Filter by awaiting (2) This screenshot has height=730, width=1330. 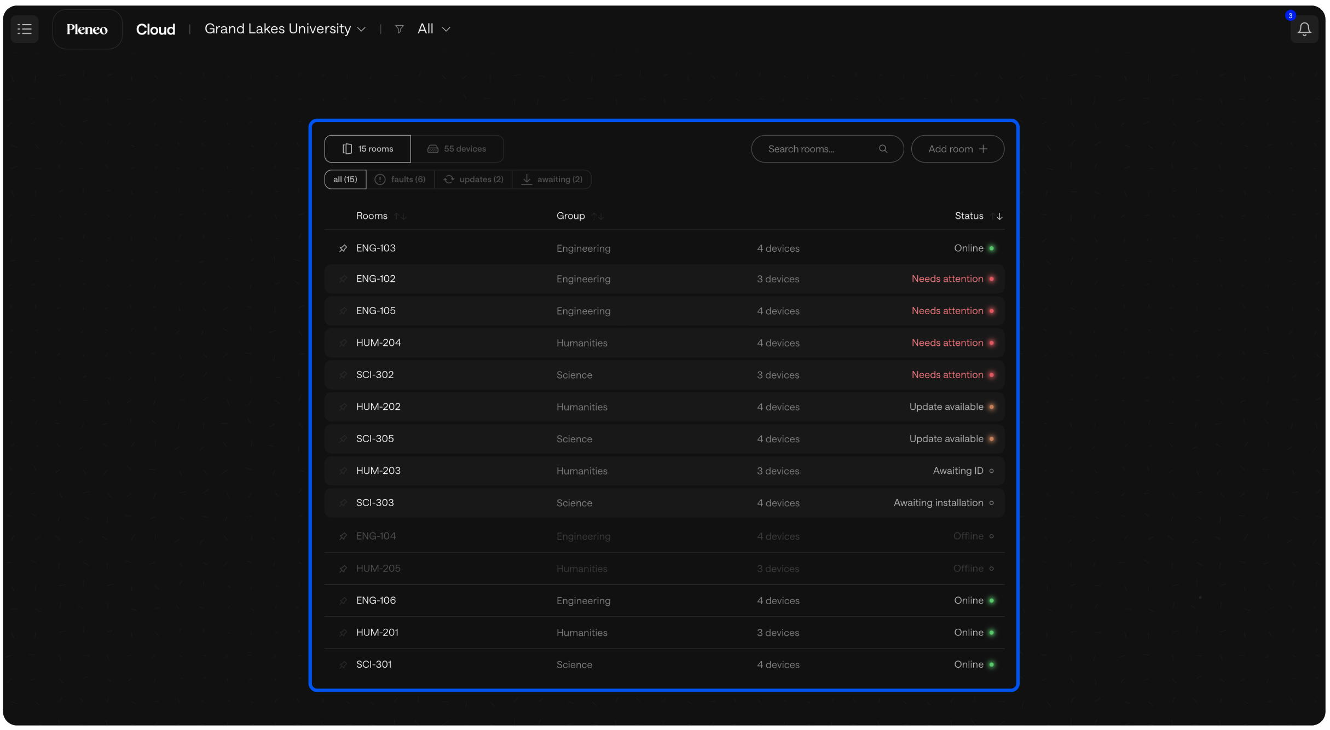click(x=552, y=179)
